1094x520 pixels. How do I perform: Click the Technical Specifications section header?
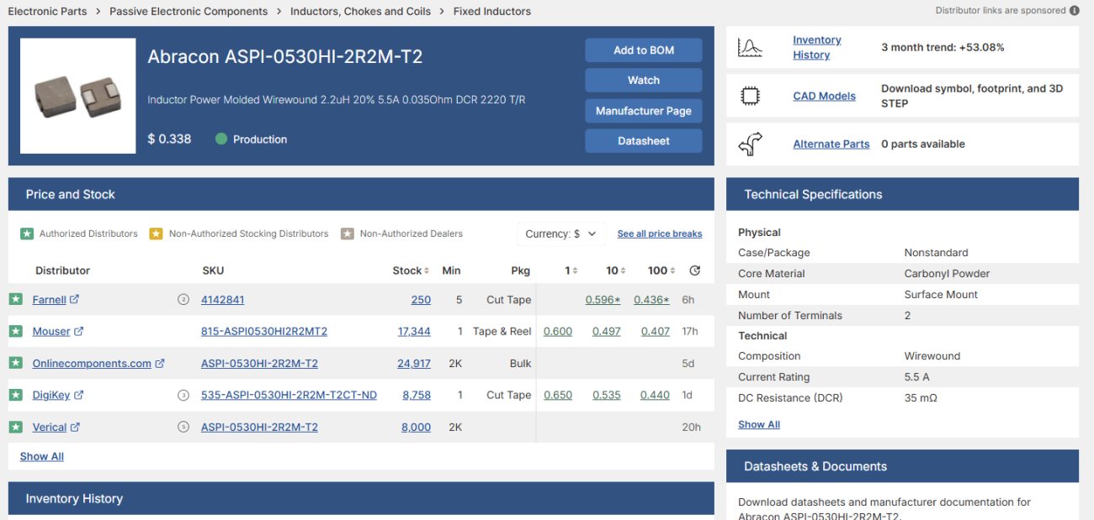coord(902,194)
